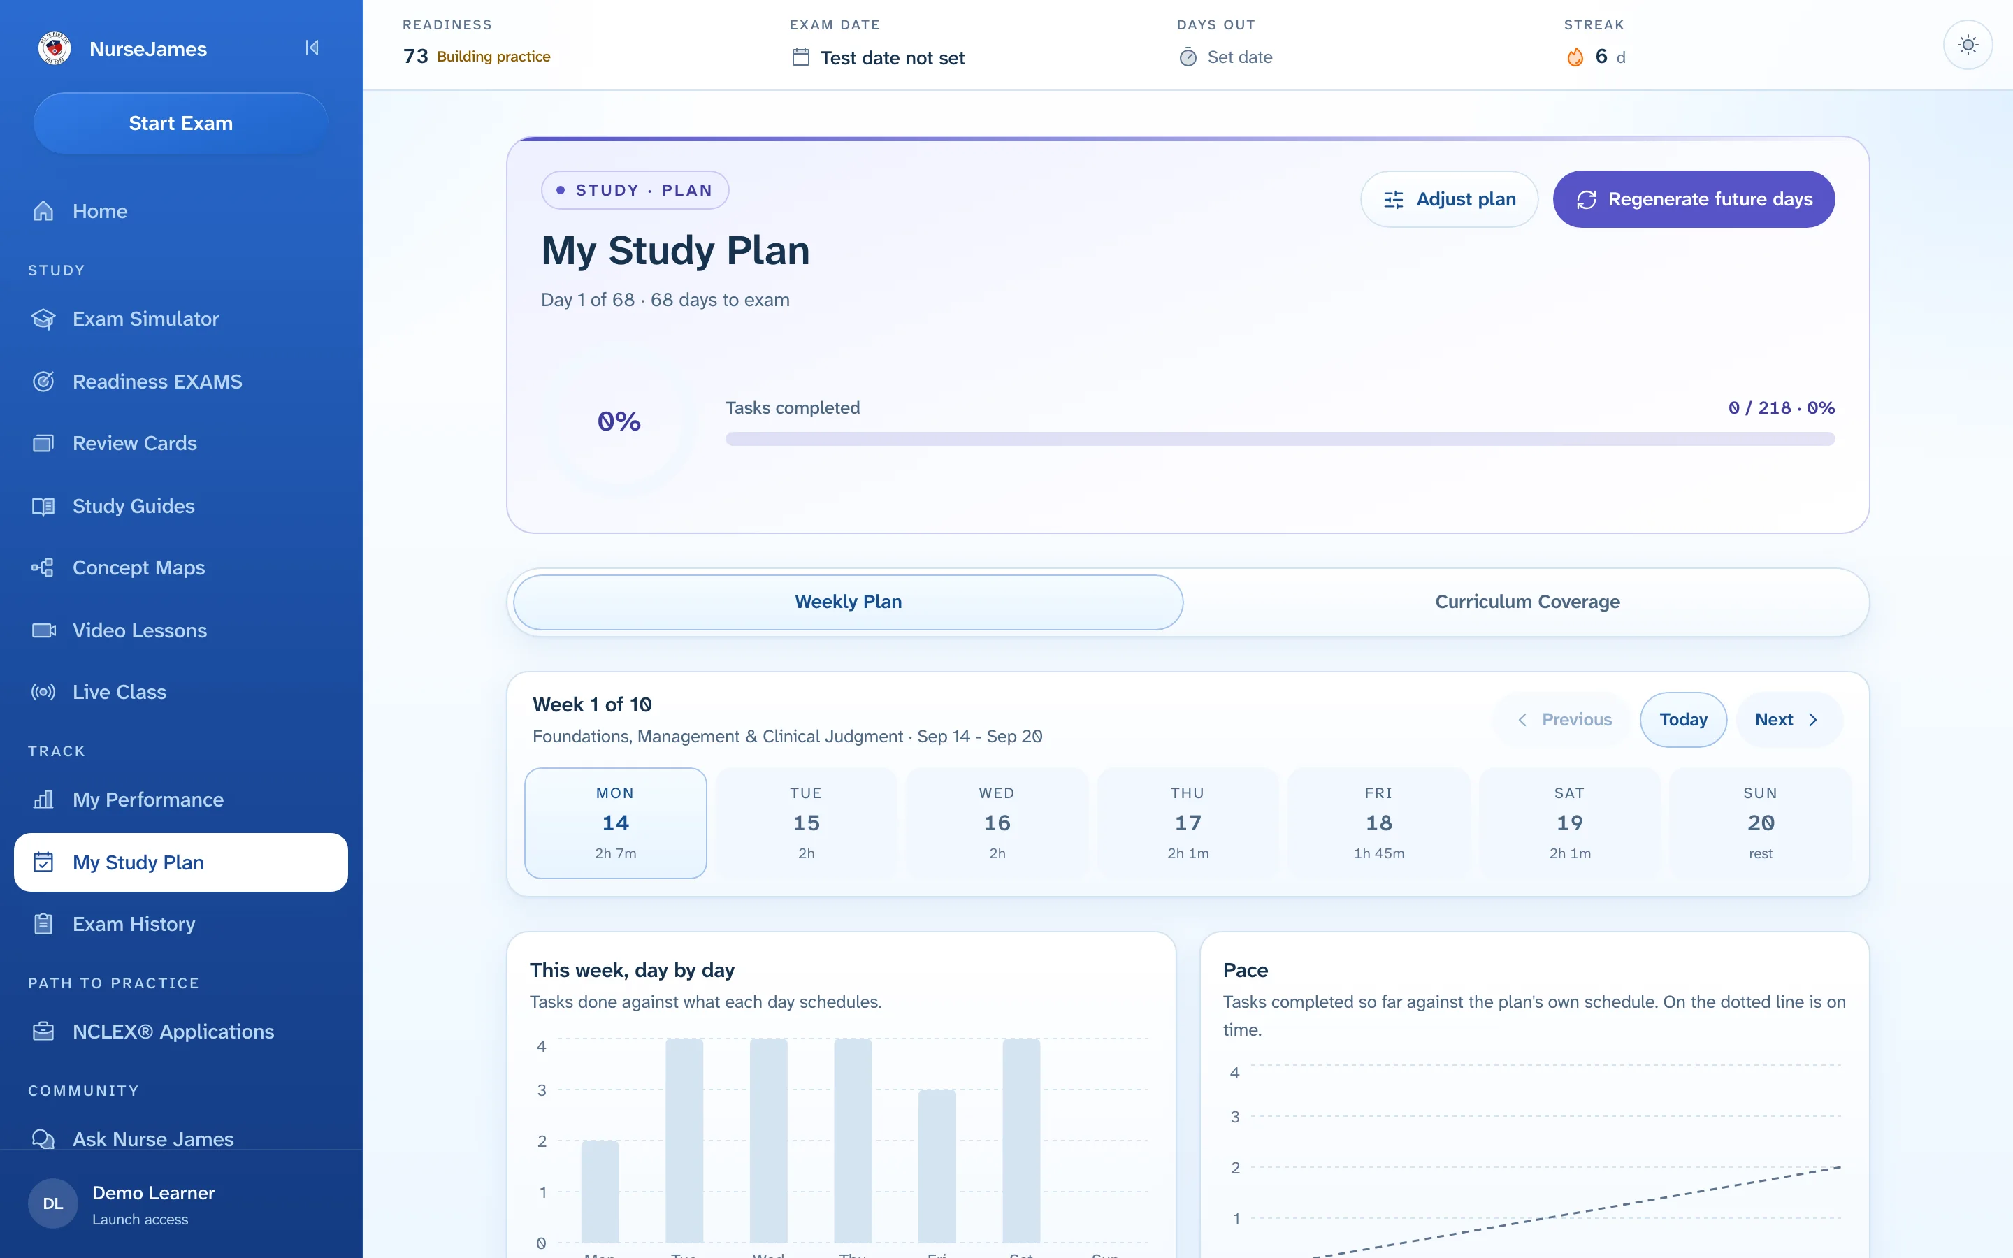This screenshot has height=1258, width=2013.
Task: Click the My Study Plan calendar icon
Action: click(x=43, y=862)
